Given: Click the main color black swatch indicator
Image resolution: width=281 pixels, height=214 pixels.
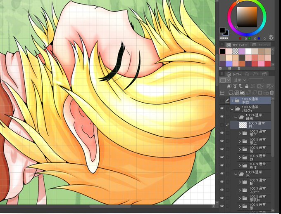Looking at the screenshot, I should (x=222, y=30).
